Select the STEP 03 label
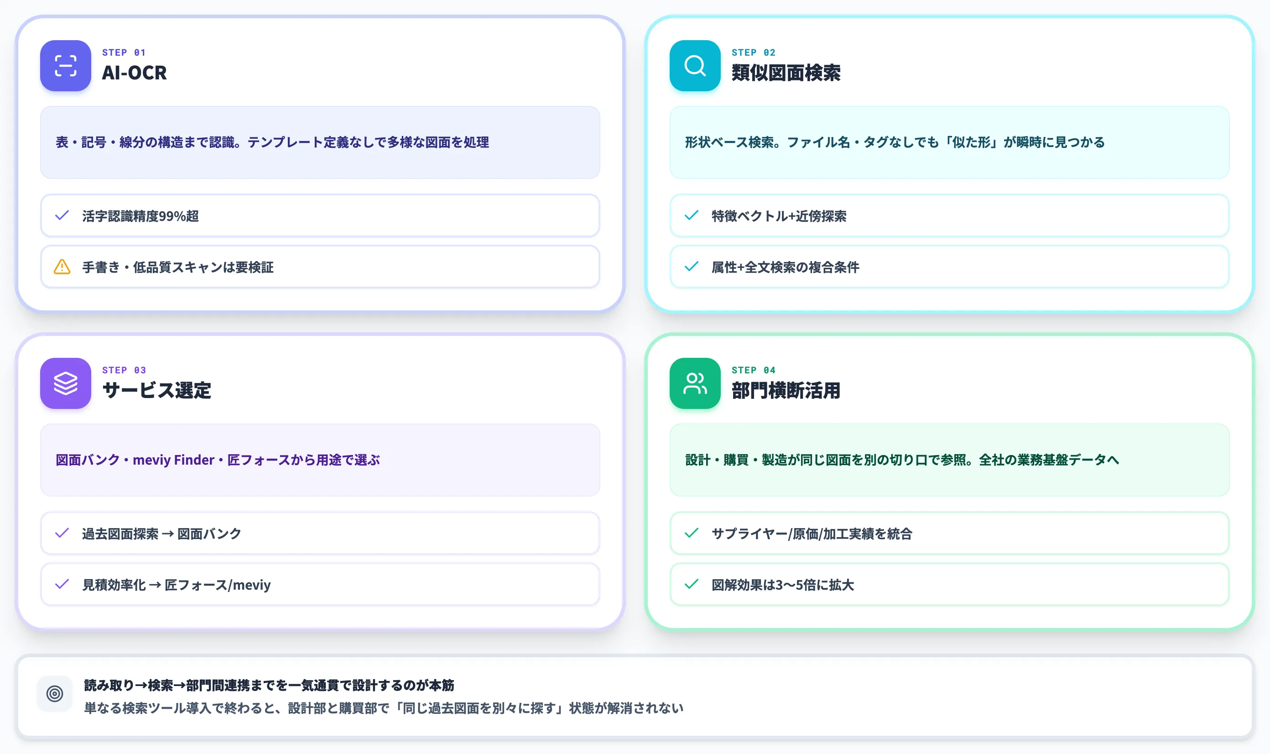 coord(124,370)
